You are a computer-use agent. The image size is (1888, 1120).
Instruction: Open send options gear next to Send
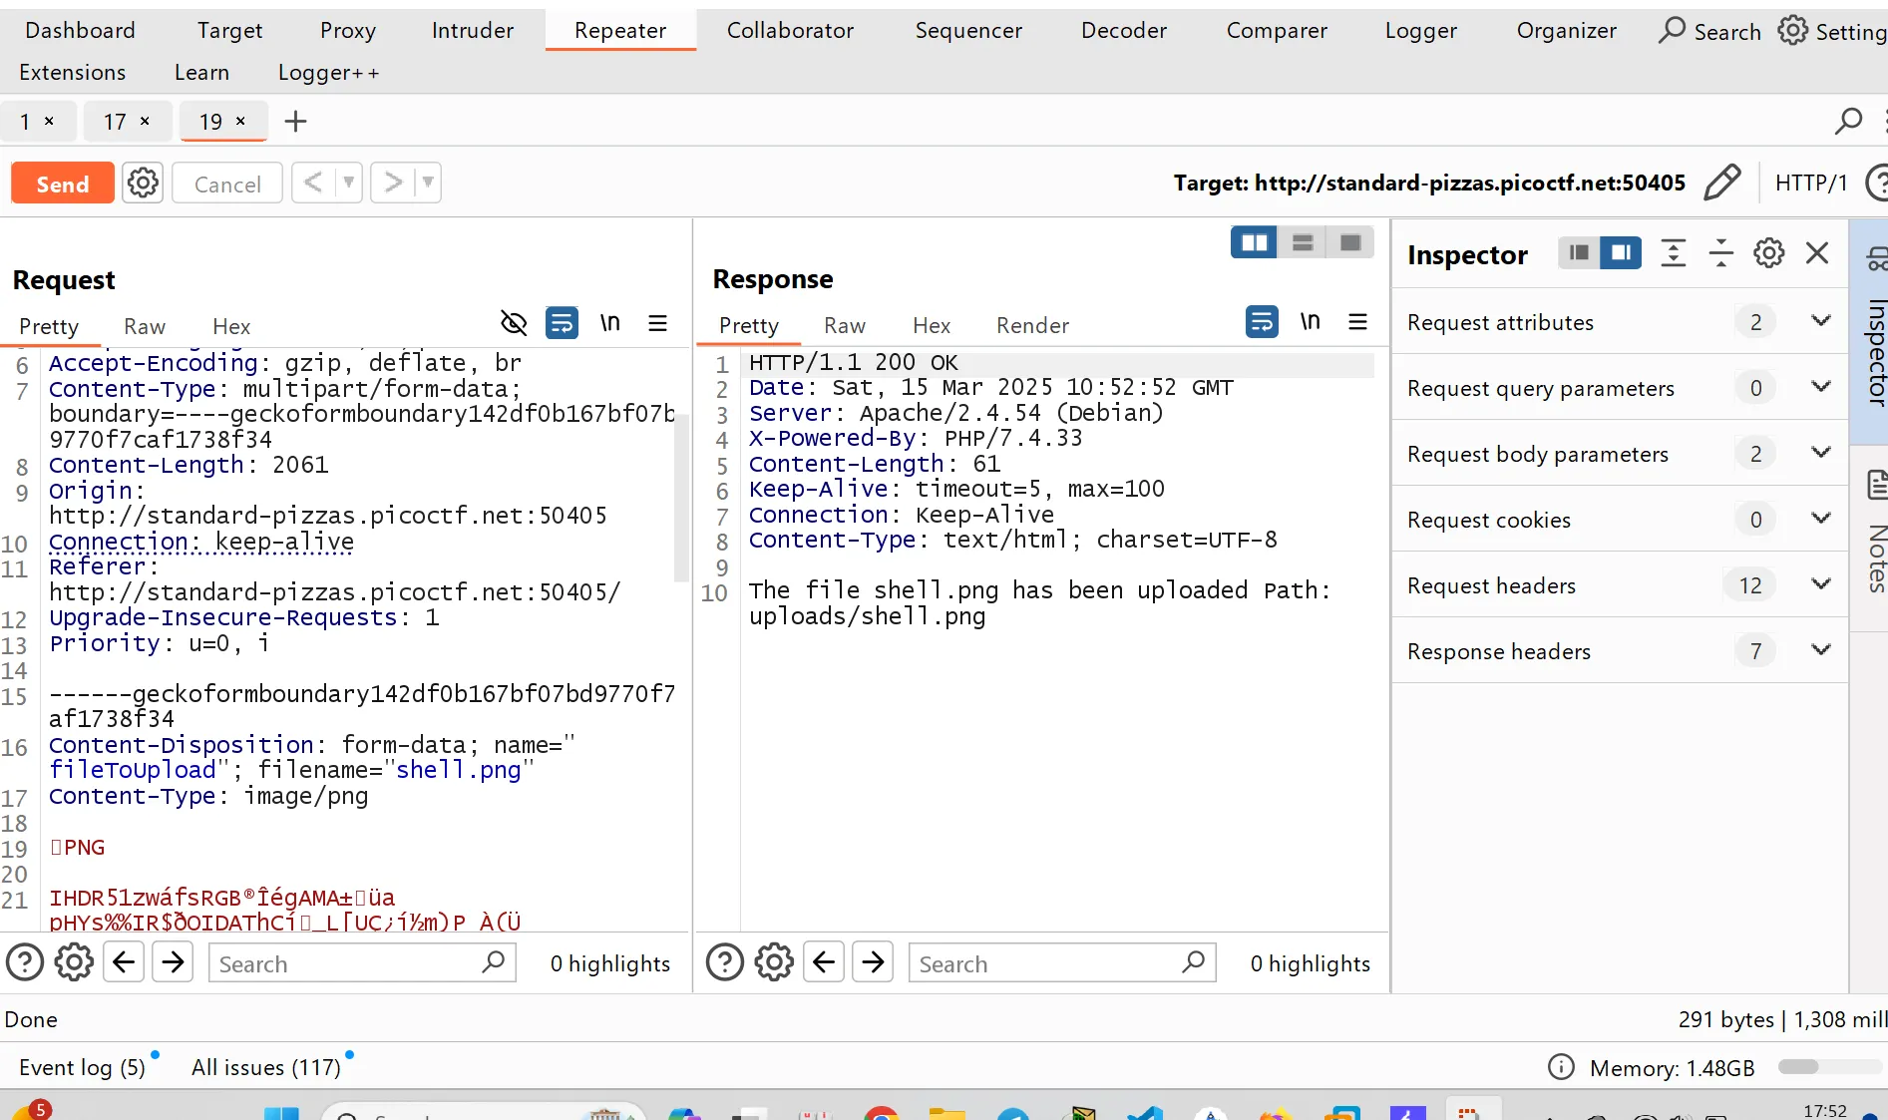coord(143,184)
